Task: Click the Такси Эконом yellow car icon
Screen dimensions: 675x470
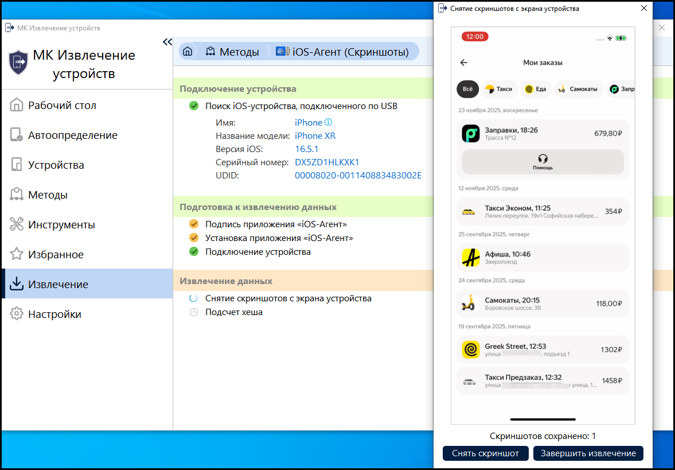Action: [x=469, y=212]
